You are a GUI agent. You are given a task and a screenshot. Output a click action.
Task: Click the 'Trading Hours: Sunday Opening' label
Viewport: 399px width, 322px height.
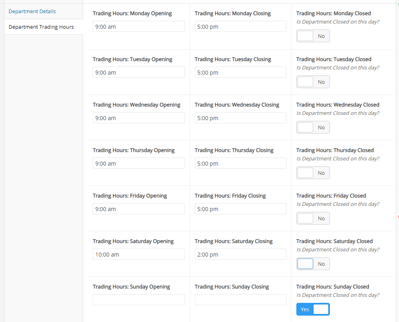(x=131, y=286)
